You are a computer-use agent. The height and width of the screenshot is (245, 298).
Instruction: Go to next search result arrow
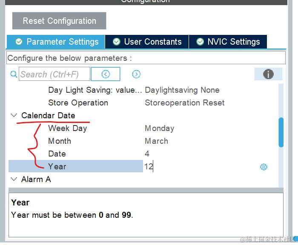[x=136, y=74]
